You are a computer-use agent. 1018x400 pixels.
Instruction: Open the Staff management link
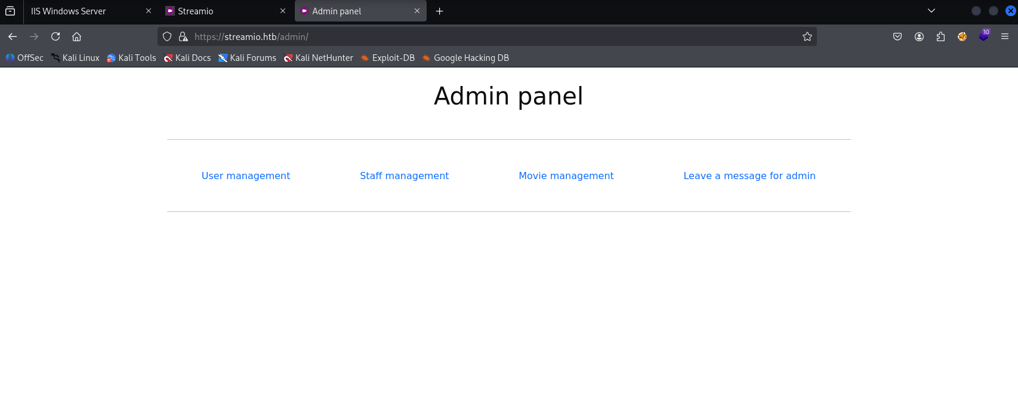click(x=404, y=176)
